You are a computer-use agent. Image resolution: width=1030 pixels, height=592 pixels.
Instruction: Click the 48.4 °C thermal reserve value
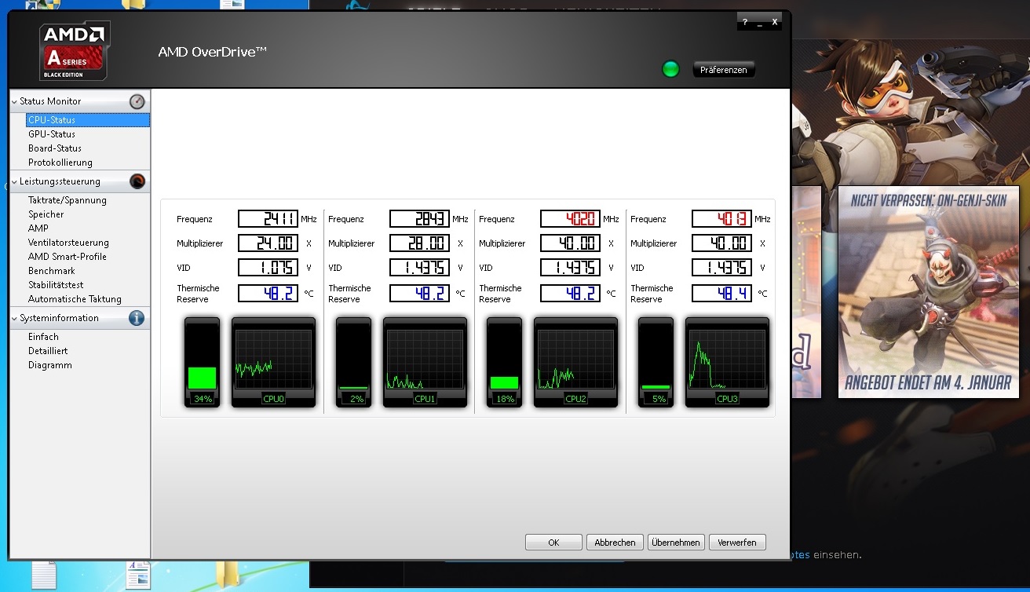(721, 294)
